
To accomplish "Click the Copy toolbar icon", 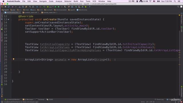I will (23, 7).
